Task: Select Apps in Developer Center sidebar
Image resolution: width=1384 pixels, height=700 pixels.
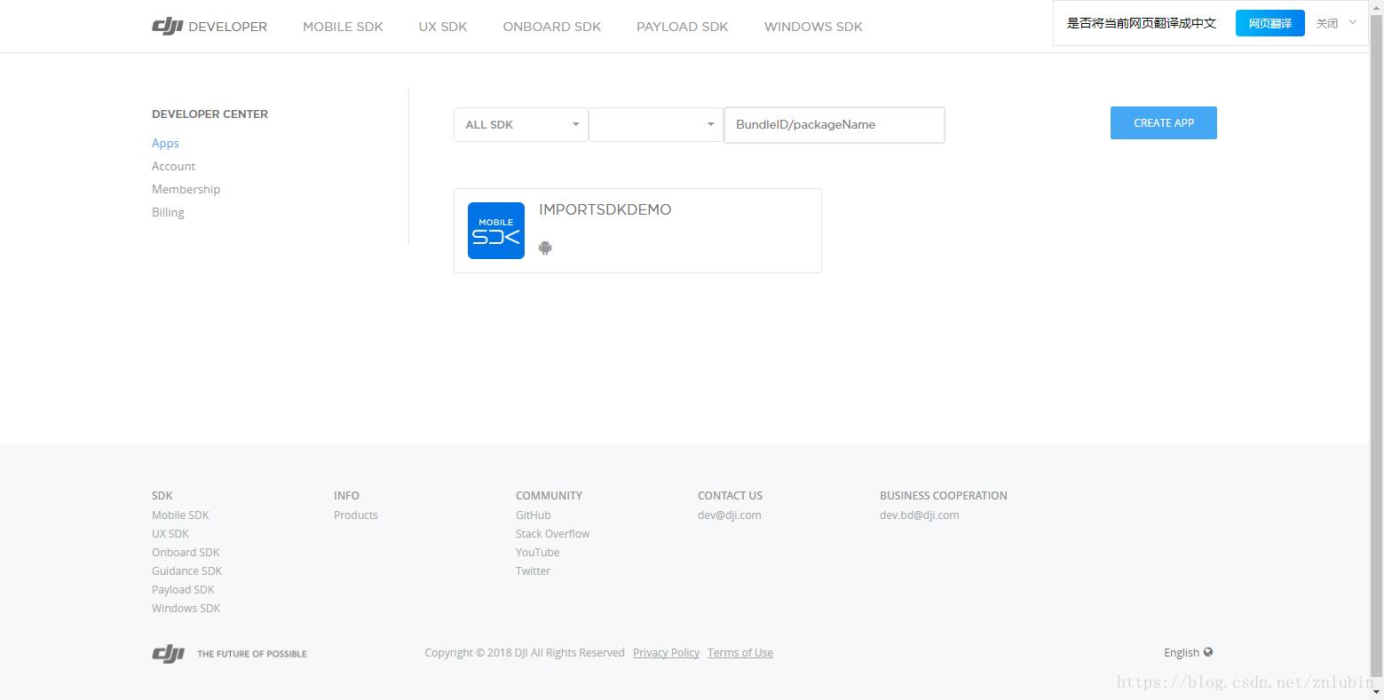Action: 165,143
